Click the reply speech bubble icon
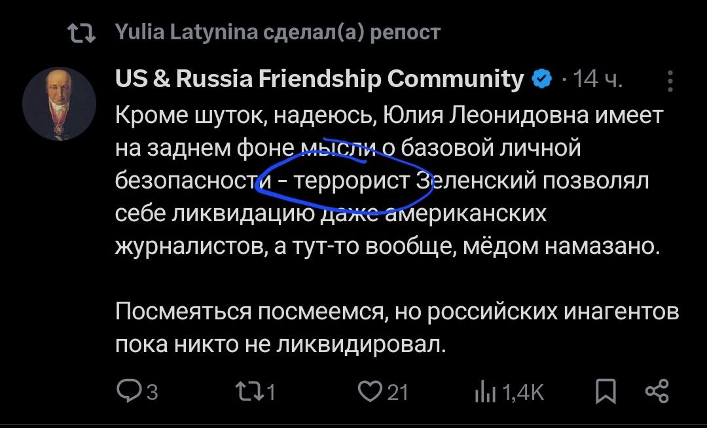 (x=127, y=391)
